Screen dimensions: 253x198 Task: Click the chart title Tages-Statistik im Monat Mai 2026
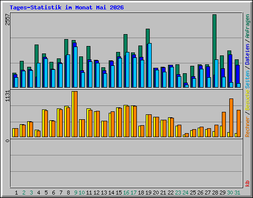tap(67, 7)
